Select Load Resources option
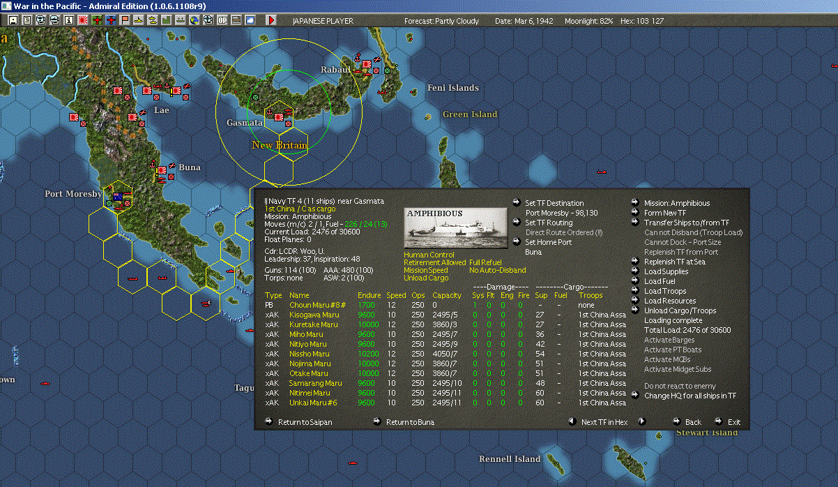The image size is (838, 487). (670, 301)
